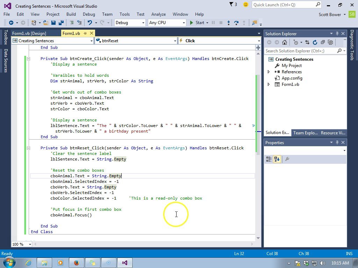
Task: Click Sync with Active Document icon
Action: [307, 42]
